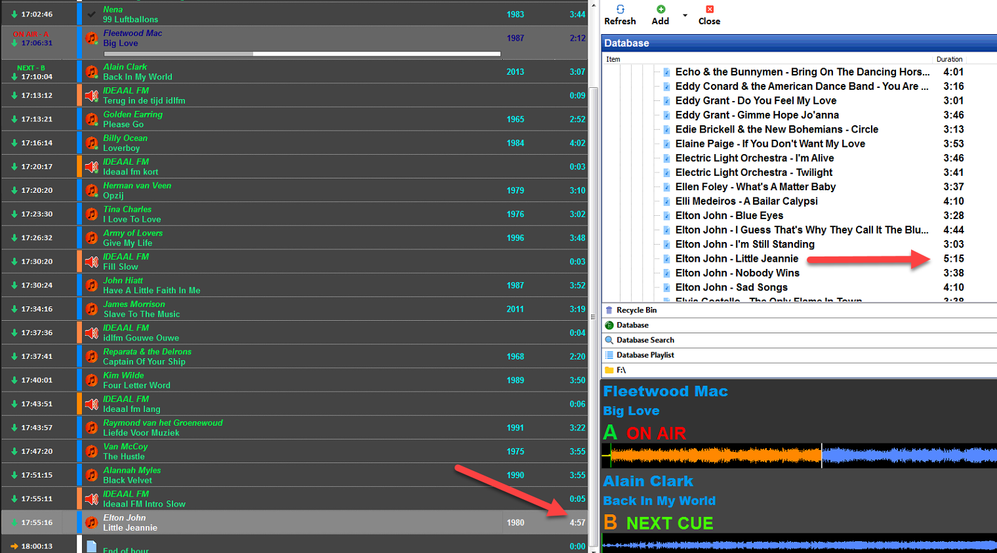Viewport: 997px width, 553px height.
Task: Click the checkmark icon beside Nena track
Action: click(92, 14)
